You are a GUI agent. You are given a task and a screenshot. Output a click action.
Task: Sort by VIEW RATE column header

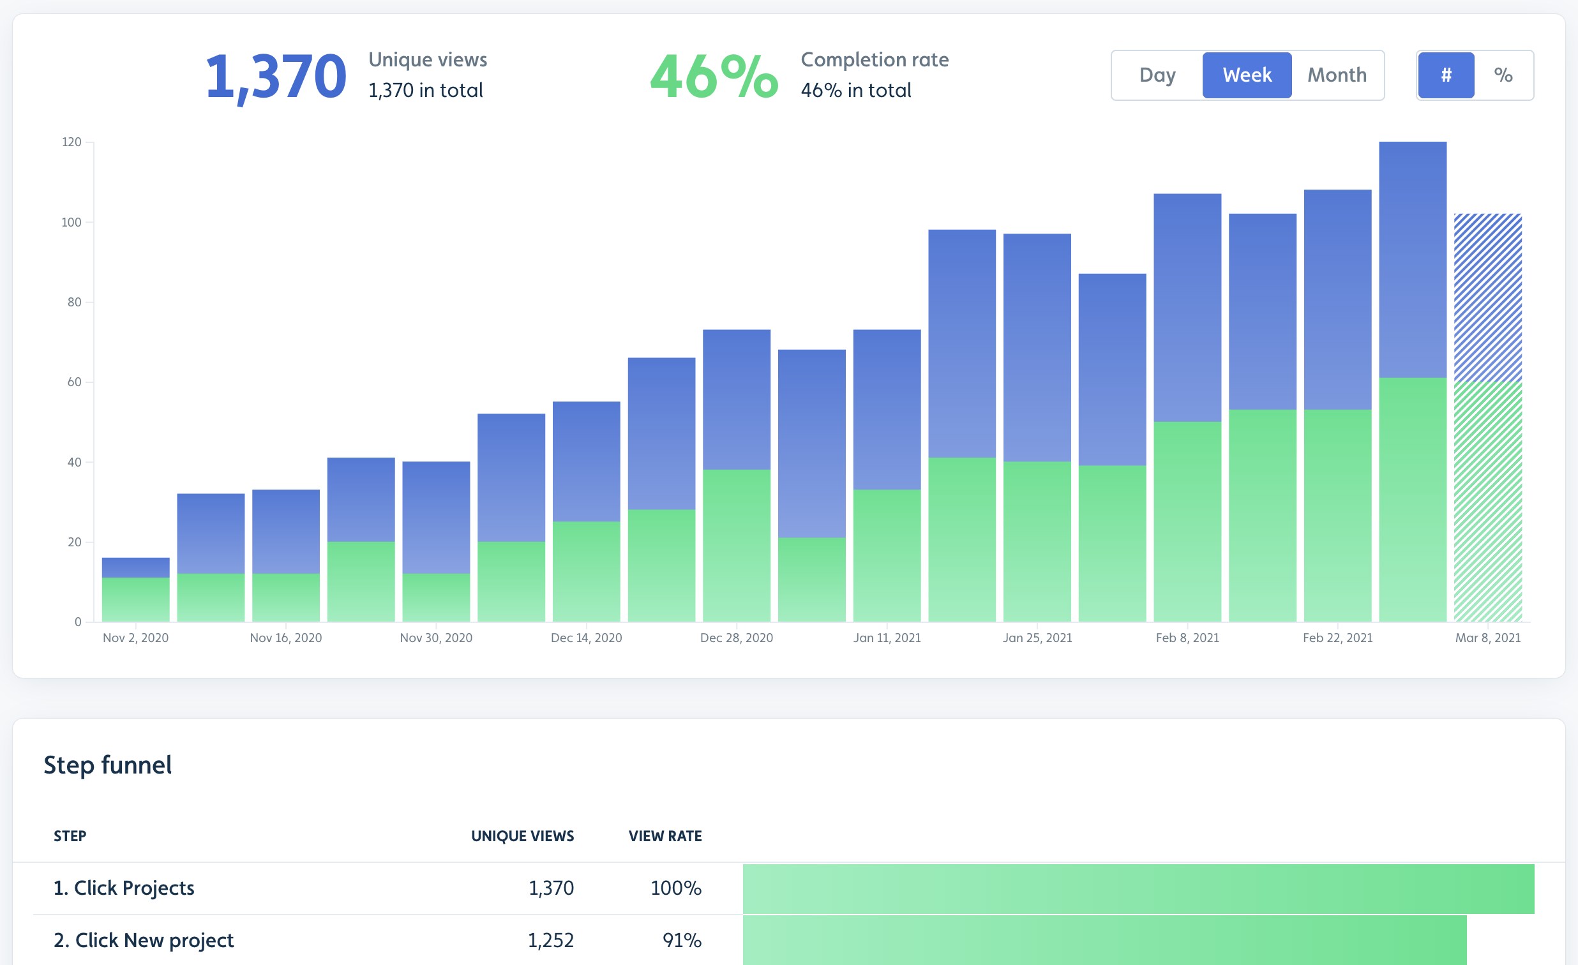[x=665, y=835]
